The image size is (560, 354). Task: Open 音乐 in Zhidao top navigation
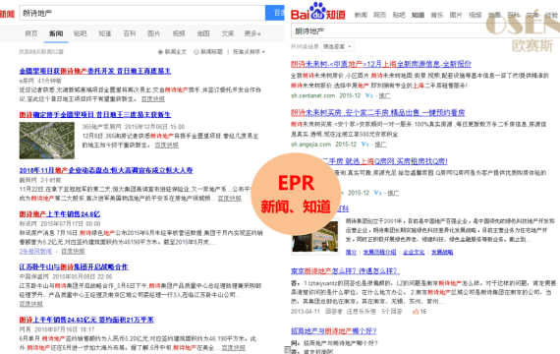point(437,15)
